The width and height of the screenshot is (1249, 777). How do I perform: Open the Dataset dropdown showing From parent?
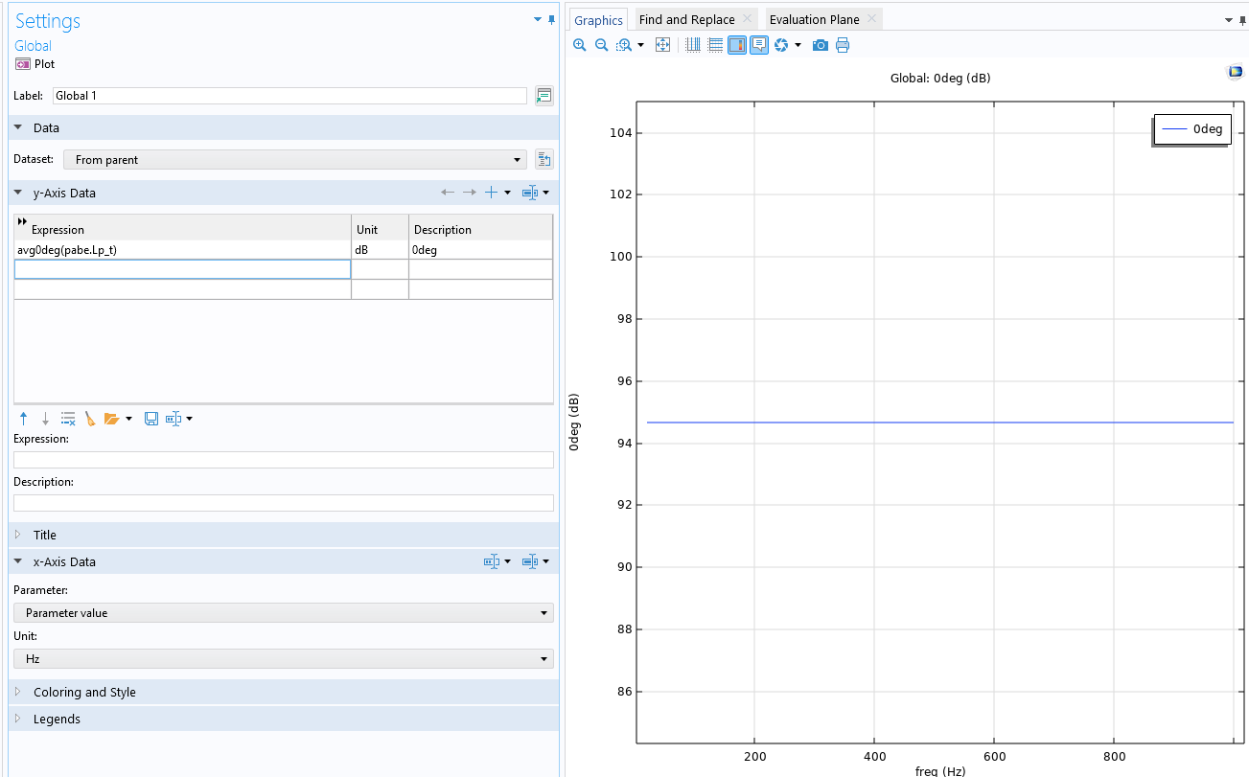tap(295, 160)
